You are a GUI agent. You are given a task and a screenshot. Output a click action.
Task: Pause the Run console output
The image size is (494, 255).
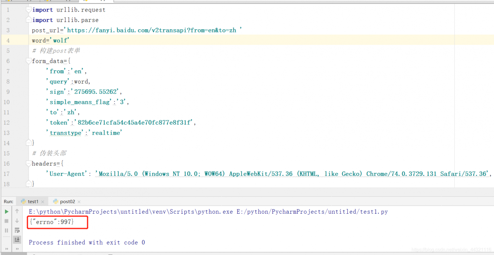pyautogui.click(x=6, y=230)
